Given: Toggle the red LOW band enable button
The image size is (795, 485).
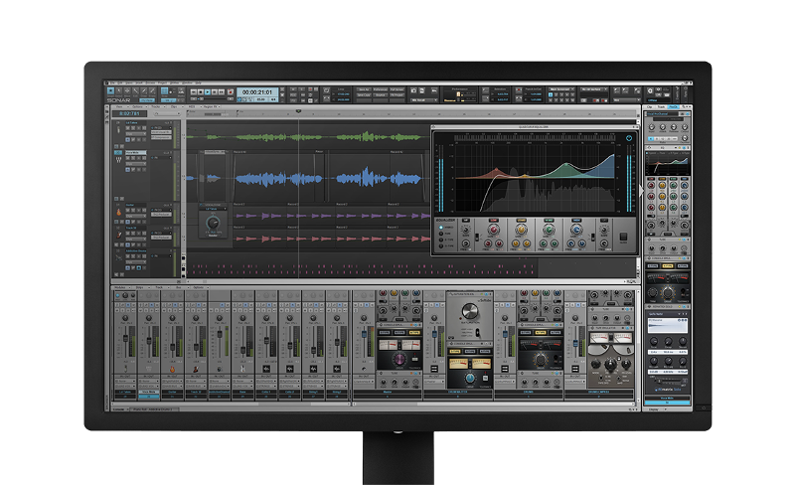Looking at the screenshot, I should tap(493, 221).
